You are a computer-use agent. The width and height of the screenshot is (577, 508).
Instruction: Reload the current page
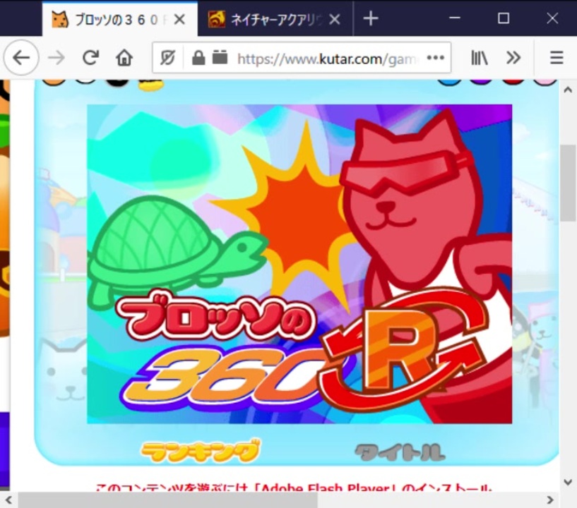[90, 58]
